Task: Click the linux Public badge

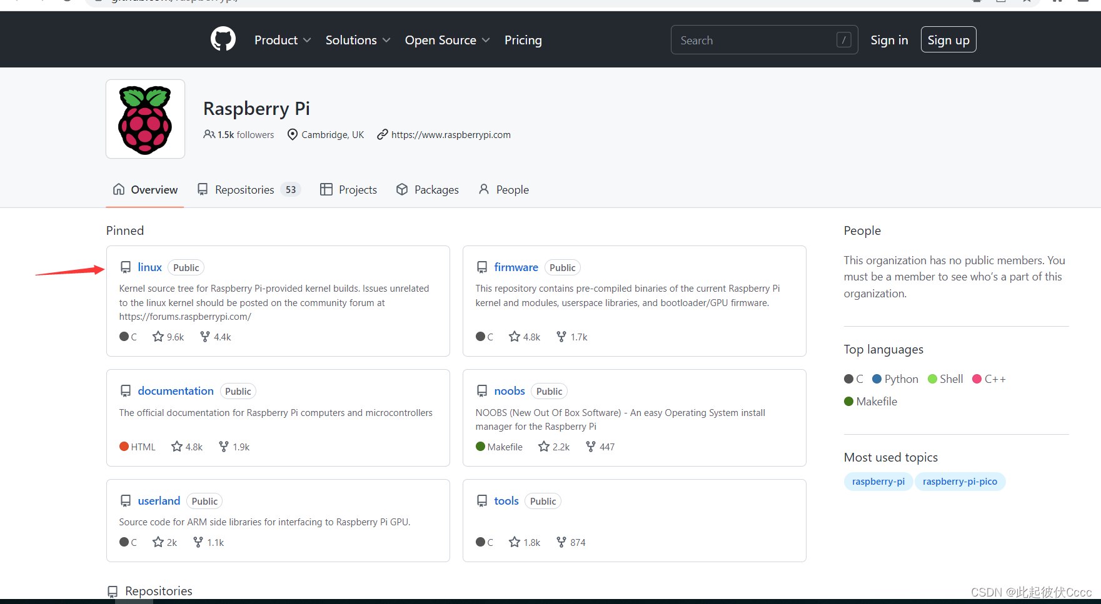Action: (x=186, y=267)
